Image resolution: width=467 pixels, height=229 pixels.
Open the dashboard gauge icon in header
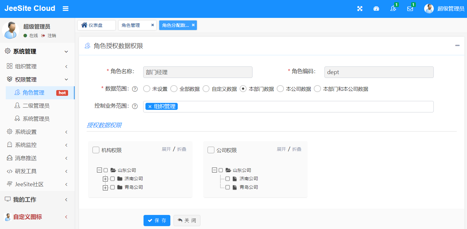click(x=376, y=9)
